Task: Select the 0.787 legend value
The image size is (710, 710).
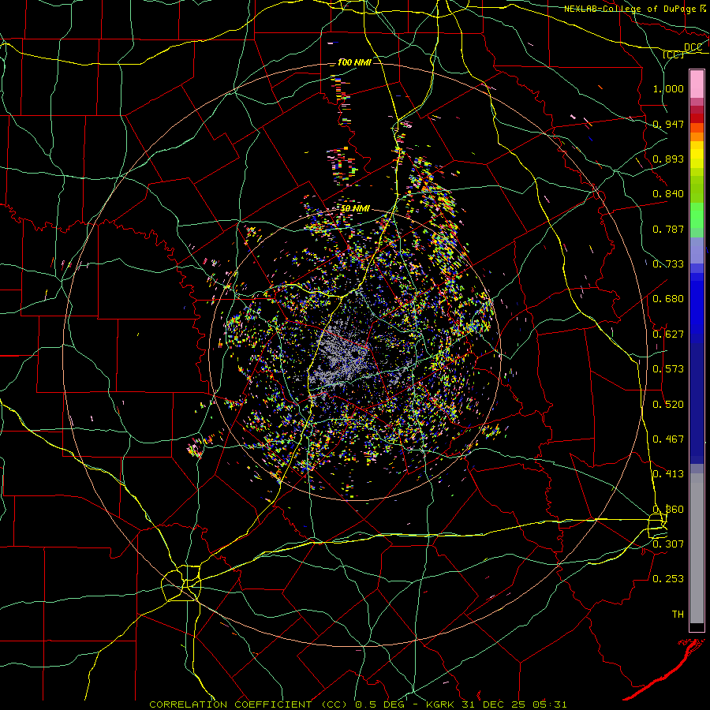Action: 668,229
